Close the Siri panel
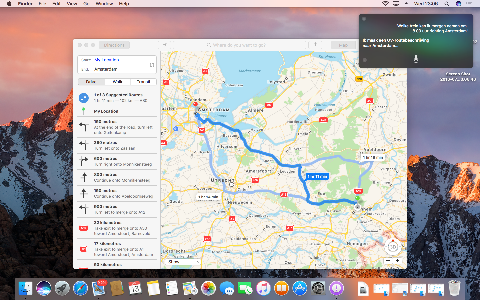Screen dimensions: 480x300 pyautogui.click(x=364, y=19)
